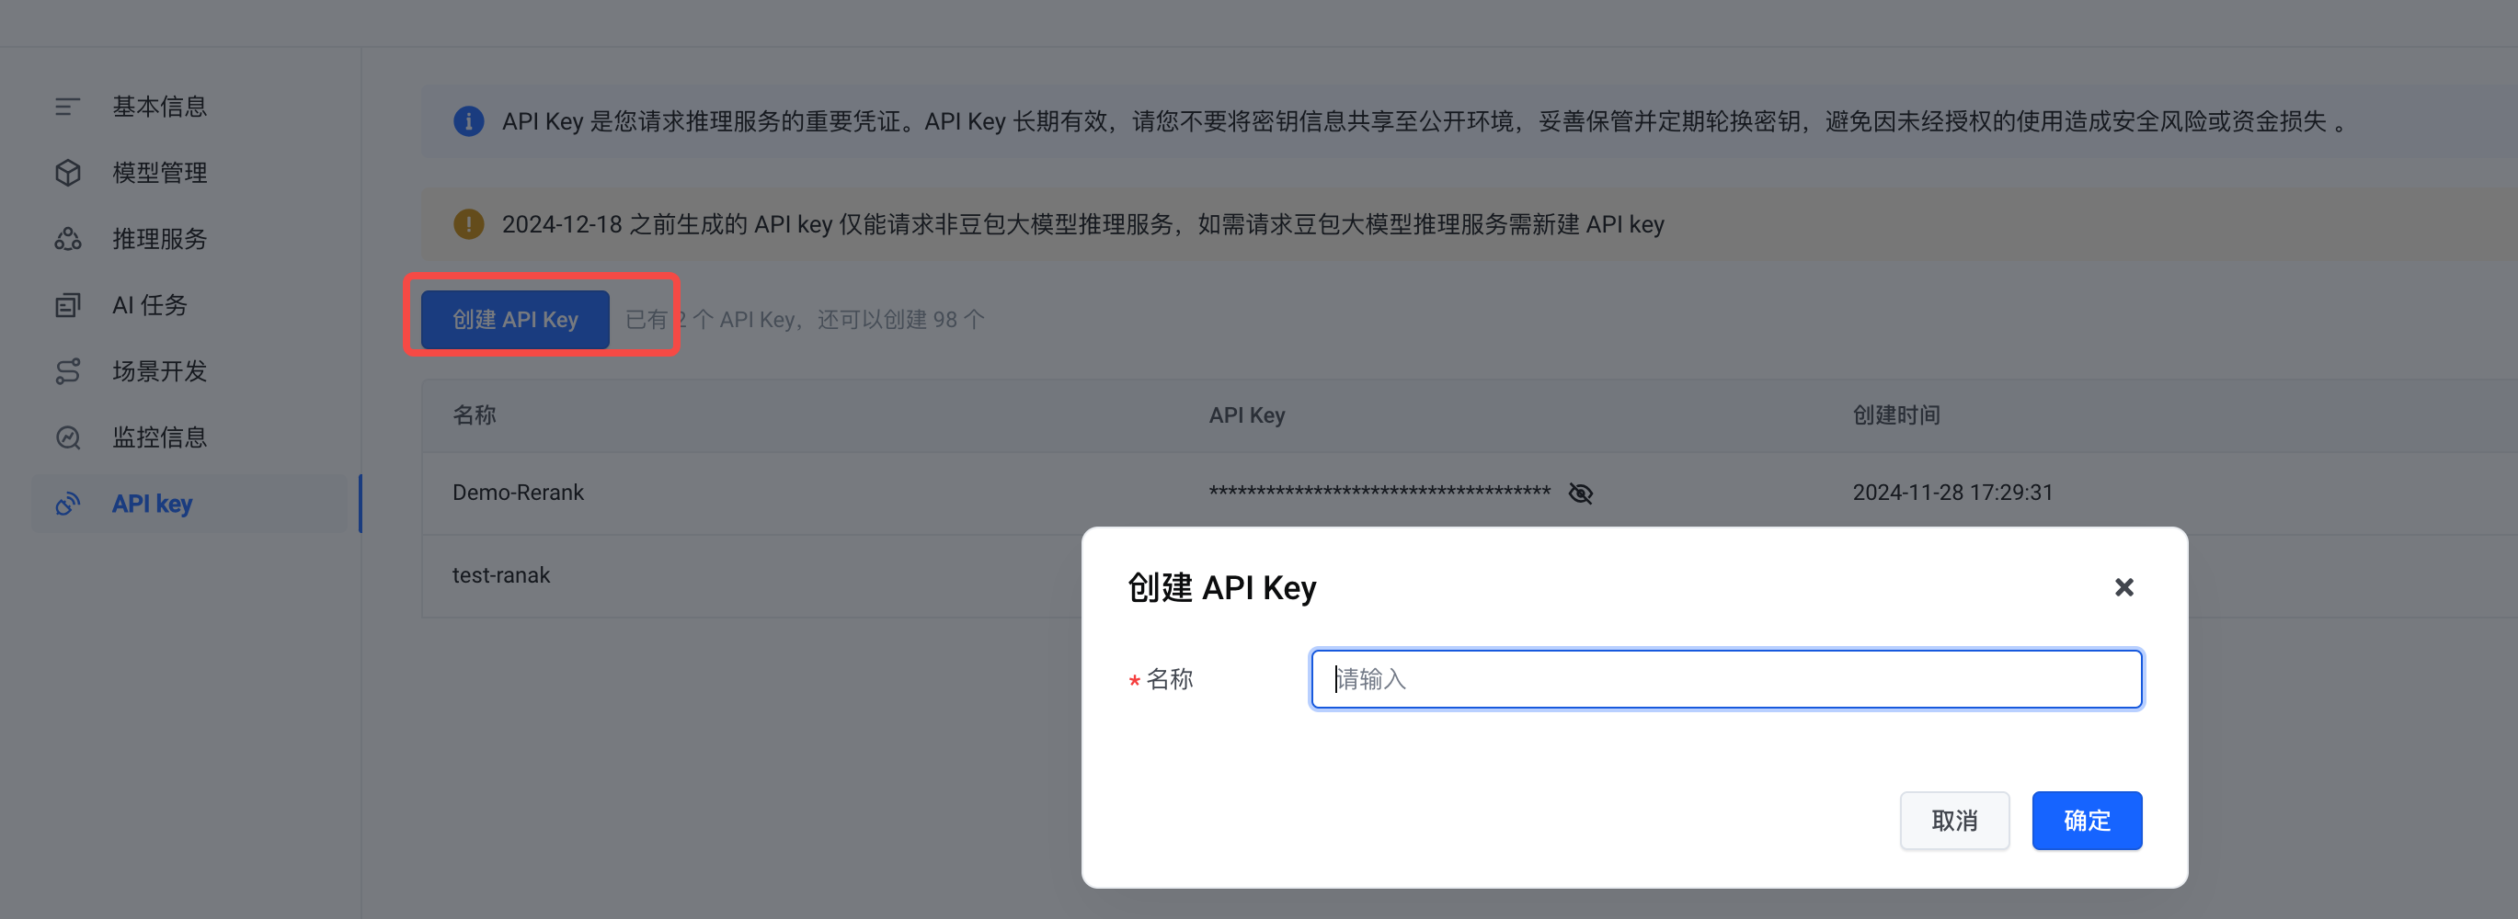The height and width of the screenshot is (919, 2518).
Task: Click the 名称 column header
Action: tap(475, 415)
